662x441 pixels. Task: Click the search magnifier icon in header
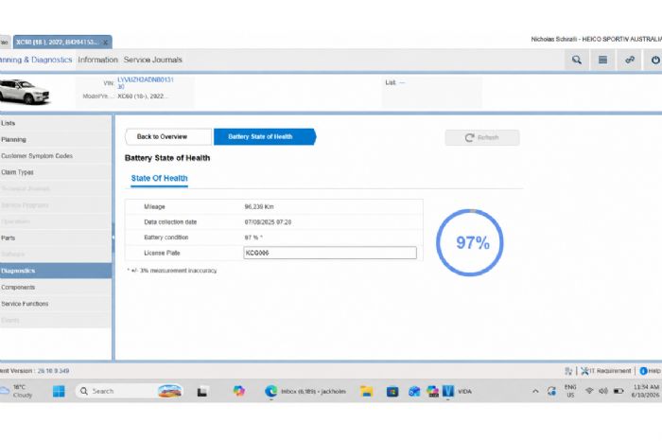pos(576,60)
